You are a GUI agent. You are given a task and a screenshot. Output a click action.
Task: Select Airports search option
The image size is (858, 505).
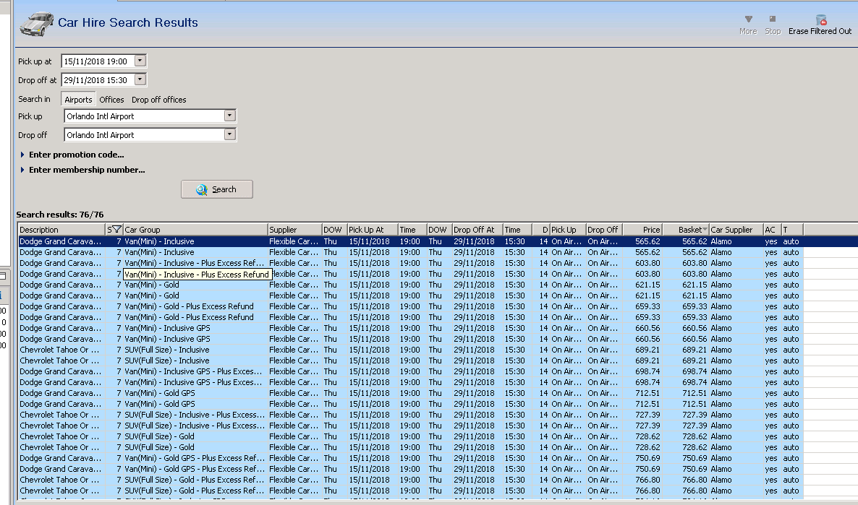coord(78,100)
